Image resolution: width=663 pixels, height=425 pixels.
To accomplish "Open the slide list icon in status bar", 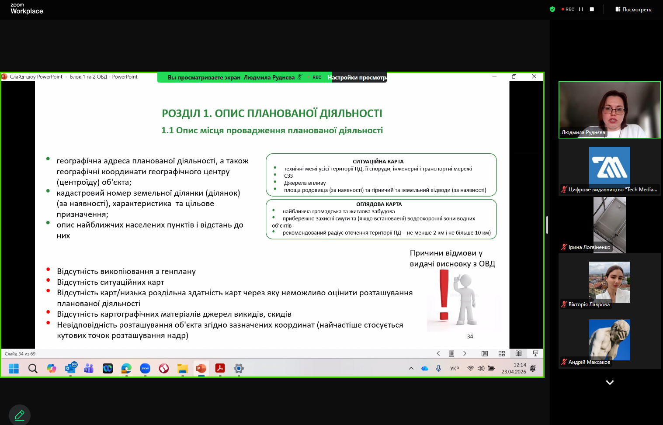I will 451,353.
